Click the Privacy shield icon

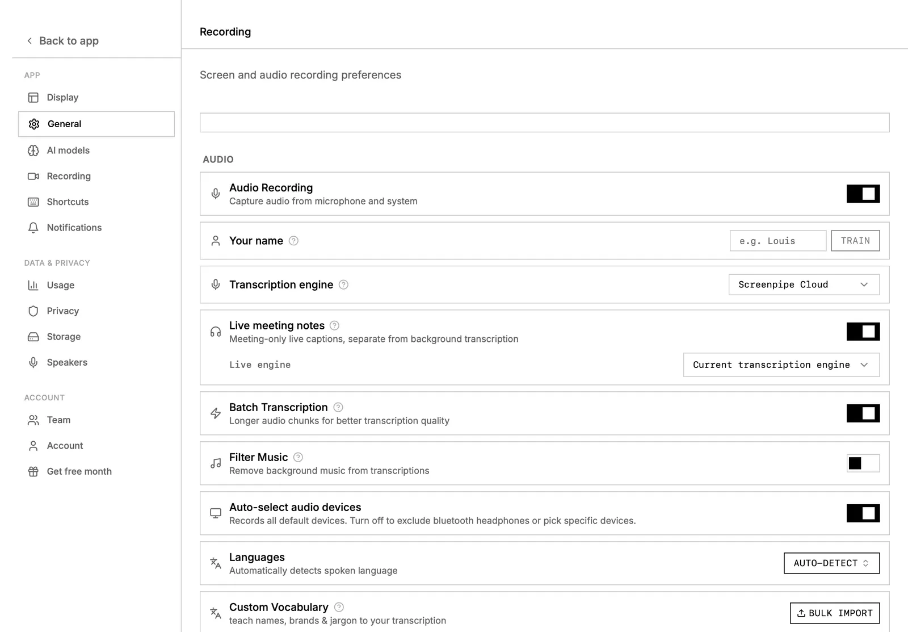point(33,311)
